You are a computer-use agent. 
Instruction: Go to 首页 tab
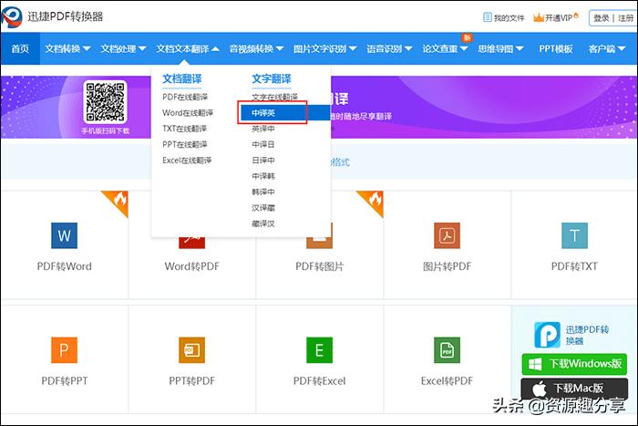(x=20, y=49)
